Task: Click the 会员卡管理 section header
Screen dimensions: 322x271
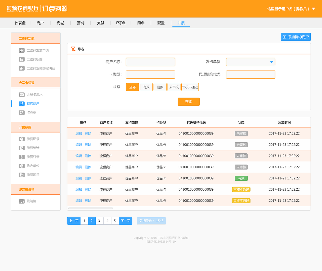Action: click(36, 83)
